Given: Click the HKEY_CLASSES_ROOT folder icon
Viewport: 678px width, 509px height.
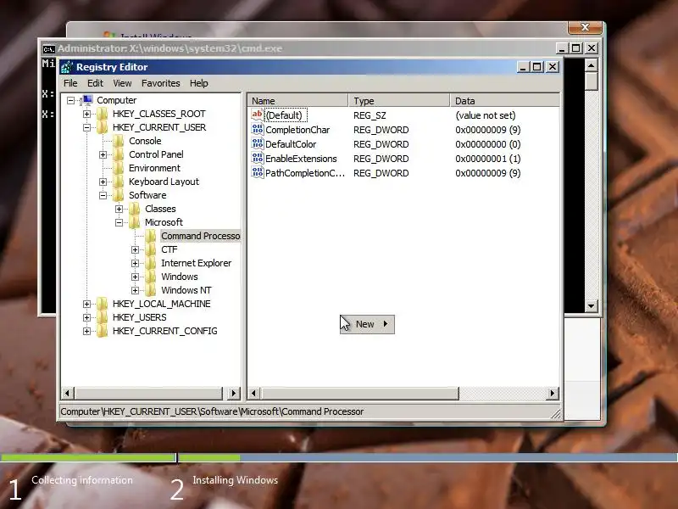Looking at the screenshot, I should coord(103,114).
